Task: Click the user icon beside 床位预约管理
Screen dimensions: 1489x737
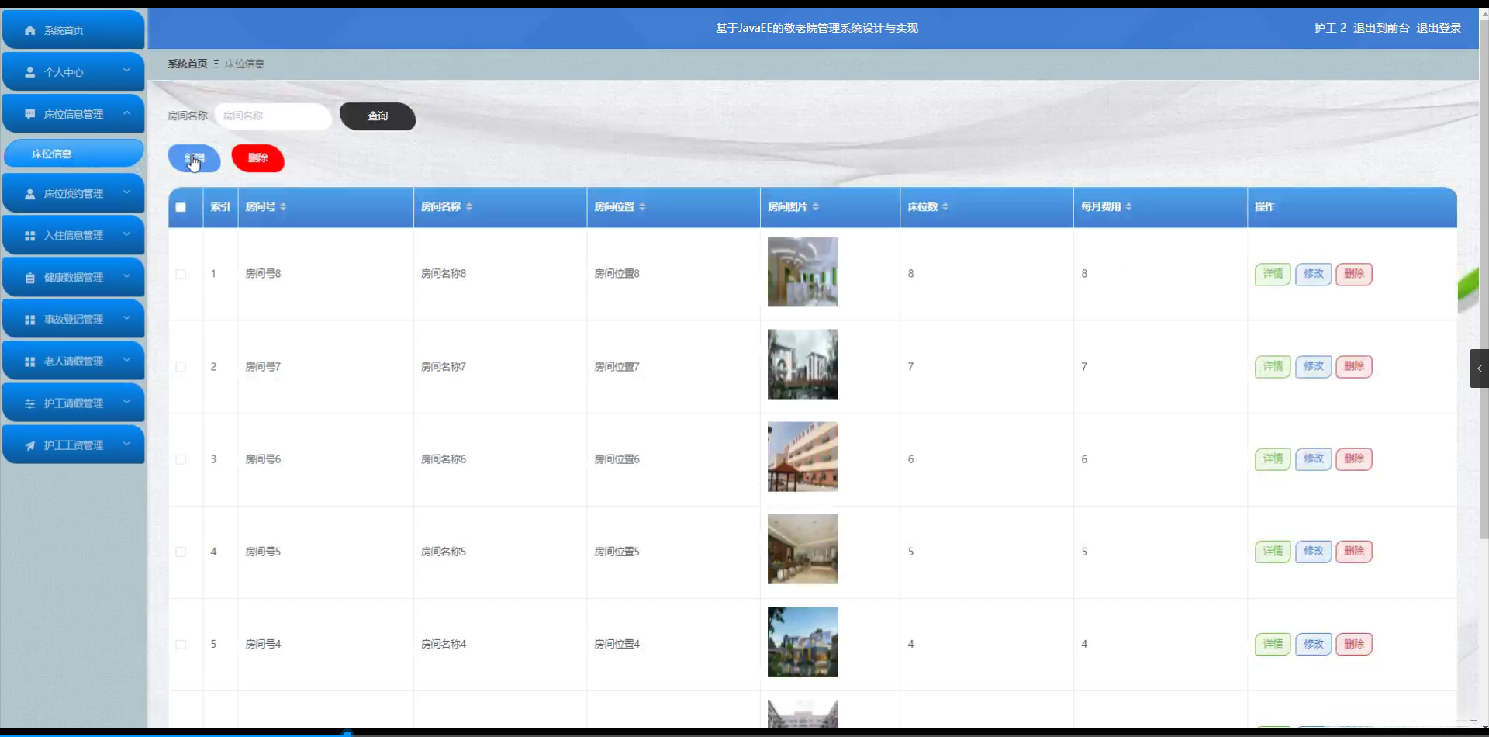Action: (30, 193)
